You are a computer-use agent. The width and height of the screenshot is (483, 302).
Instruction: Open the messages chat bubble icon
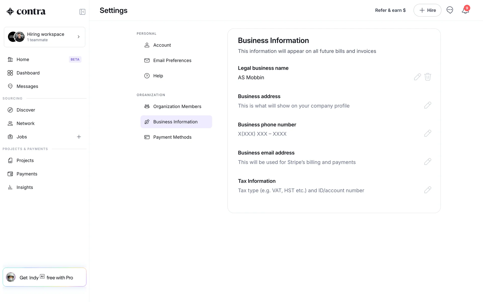(450, 10)
